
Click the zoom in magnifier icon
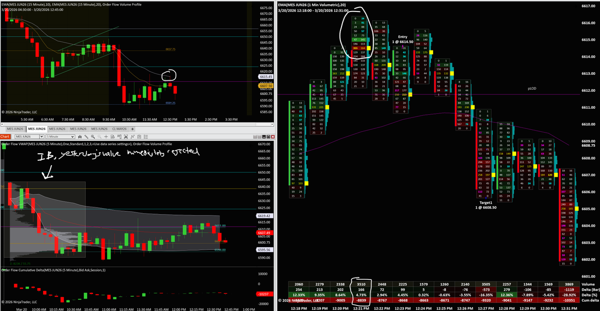click(93, 136)
